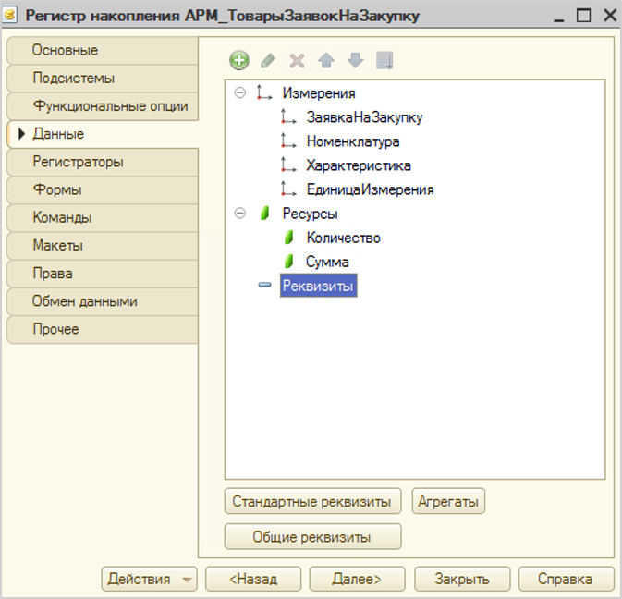Screen dimensions: 622x599
Task: Collapse the Ресурсы tree node
Action: click(240, 214)
